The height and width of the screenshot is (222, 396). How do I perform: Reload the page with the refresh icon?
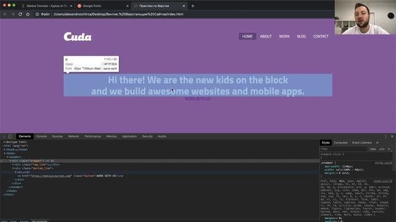(20, 14)
